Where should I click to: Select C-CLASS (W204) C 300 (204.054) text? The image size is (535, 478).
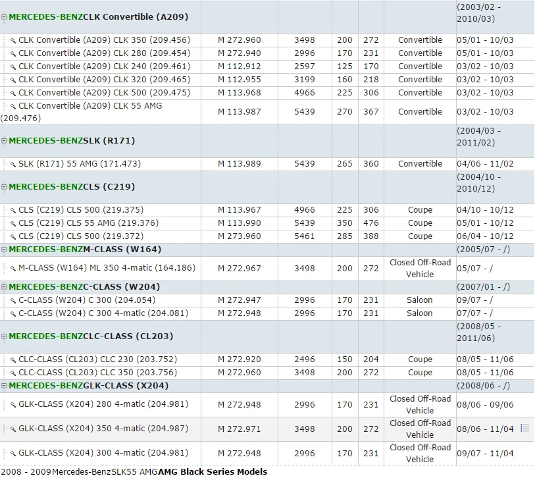87,300
